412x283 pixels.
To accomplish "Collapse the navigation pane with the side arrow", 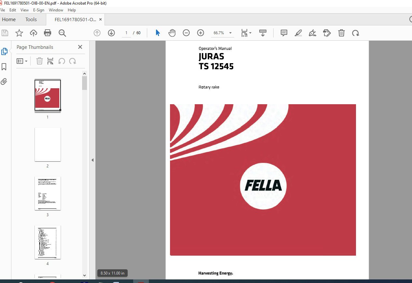I will click(92, 160).
